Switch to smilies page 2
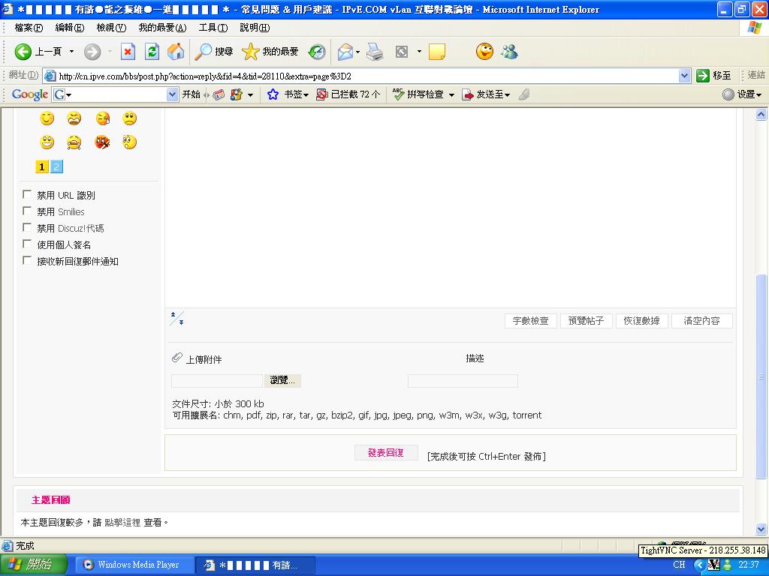This screenshot has width=769, height=576. pyautogui.click(x=56, y=166)
